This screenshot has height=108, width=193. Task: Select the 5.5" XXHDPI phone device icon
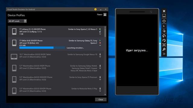tap(14, 91)
